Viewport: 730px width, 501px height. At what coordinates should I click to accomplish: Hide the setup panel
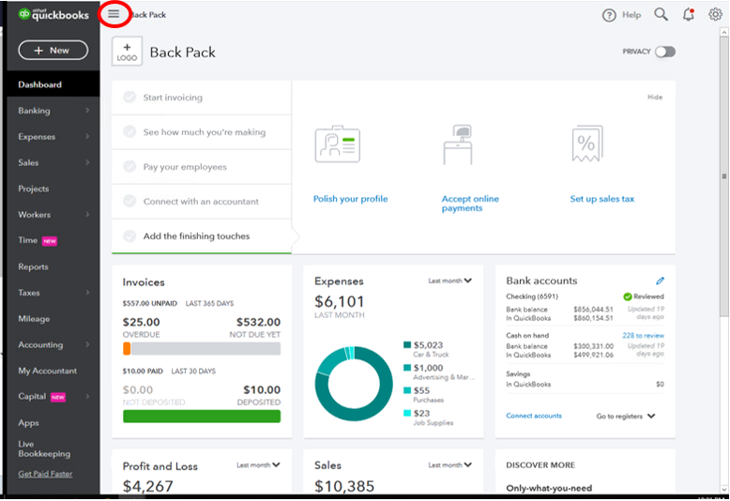point(655,97)
